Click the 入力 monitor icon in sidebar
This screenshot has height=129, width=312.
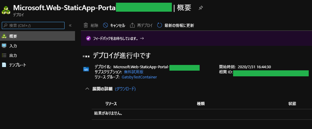[4, 46]
